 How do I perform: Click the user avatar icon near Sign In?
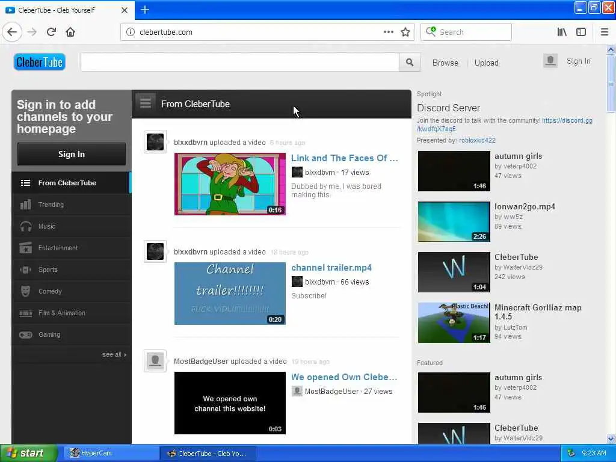[550, 61]
